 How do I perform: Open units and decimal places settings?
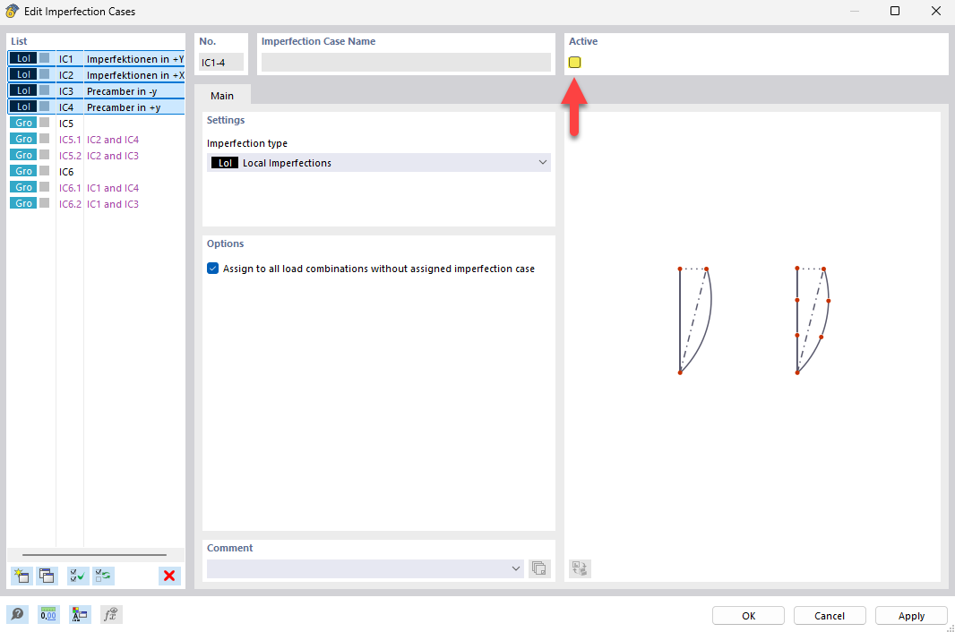point(48,614)
